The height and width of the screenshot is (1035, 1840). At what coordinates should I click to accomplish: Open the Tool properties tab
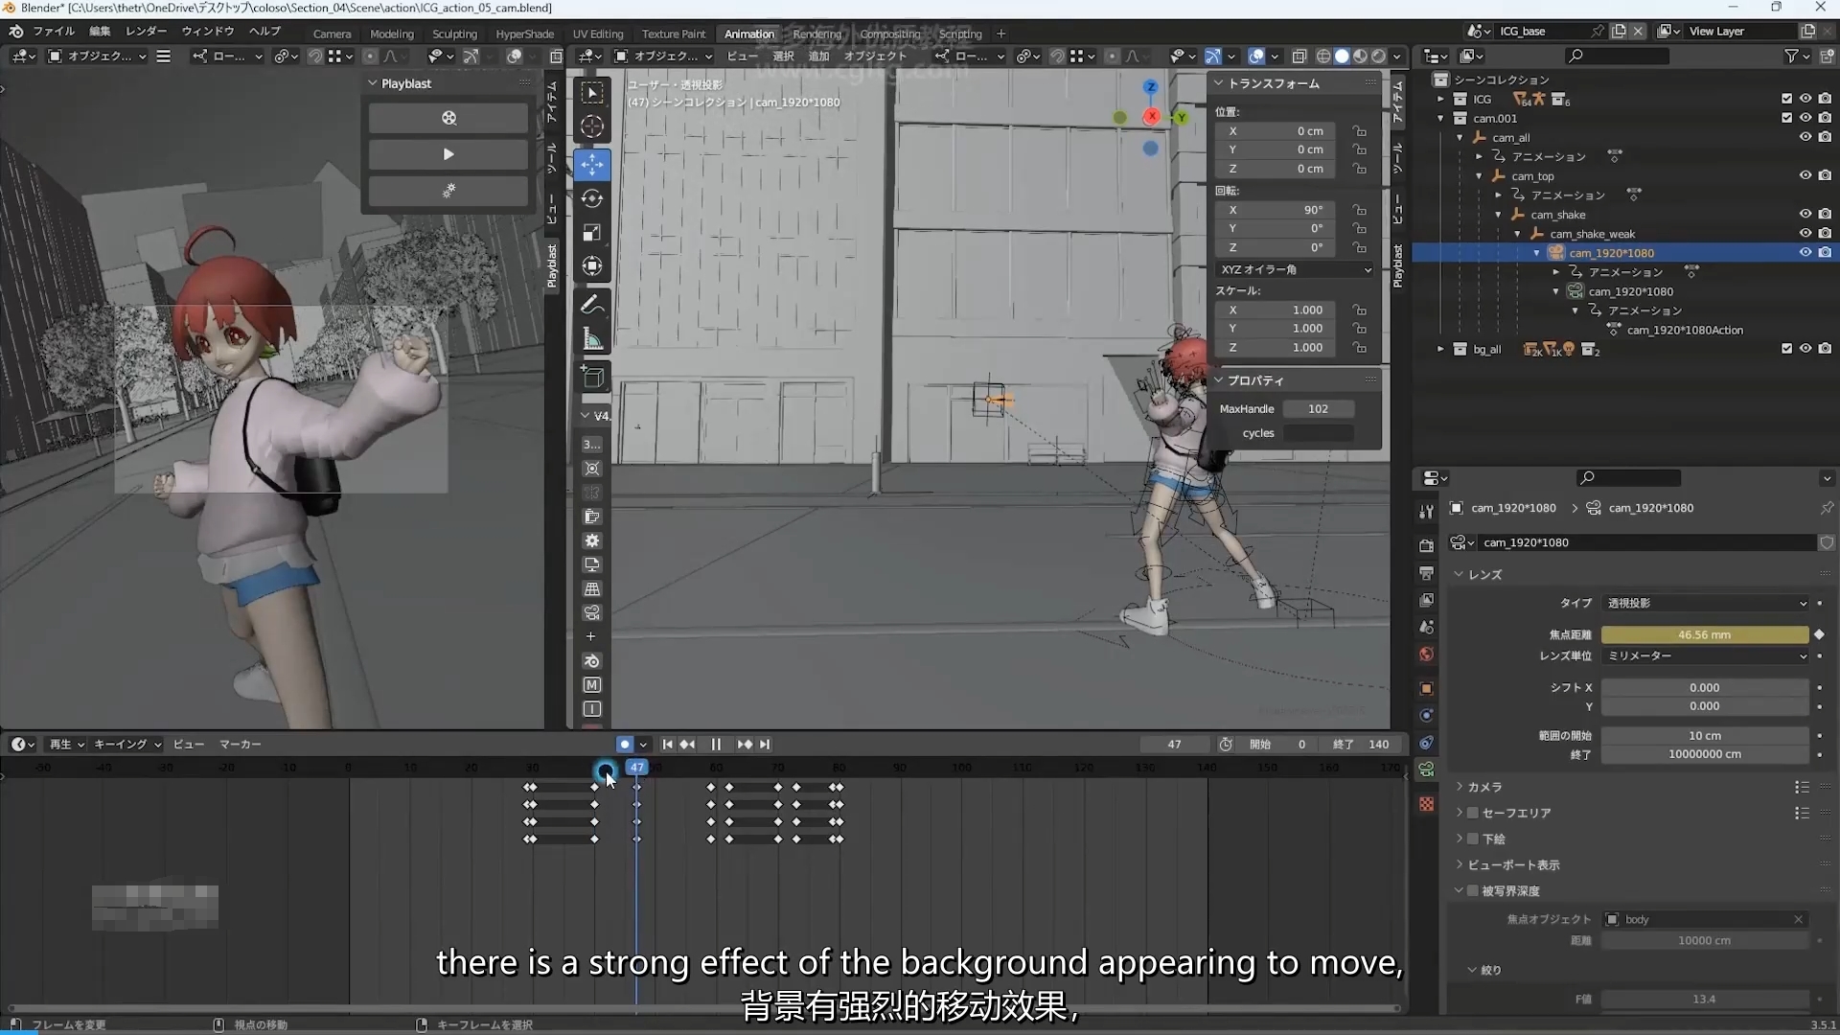pos(1426,512)
